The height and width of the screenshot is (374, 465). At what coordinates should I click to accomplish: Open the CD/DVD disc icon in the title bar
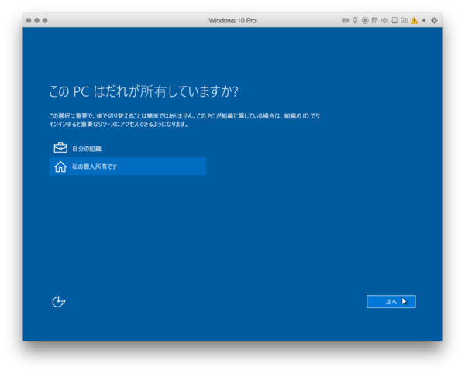coord(365,20)
